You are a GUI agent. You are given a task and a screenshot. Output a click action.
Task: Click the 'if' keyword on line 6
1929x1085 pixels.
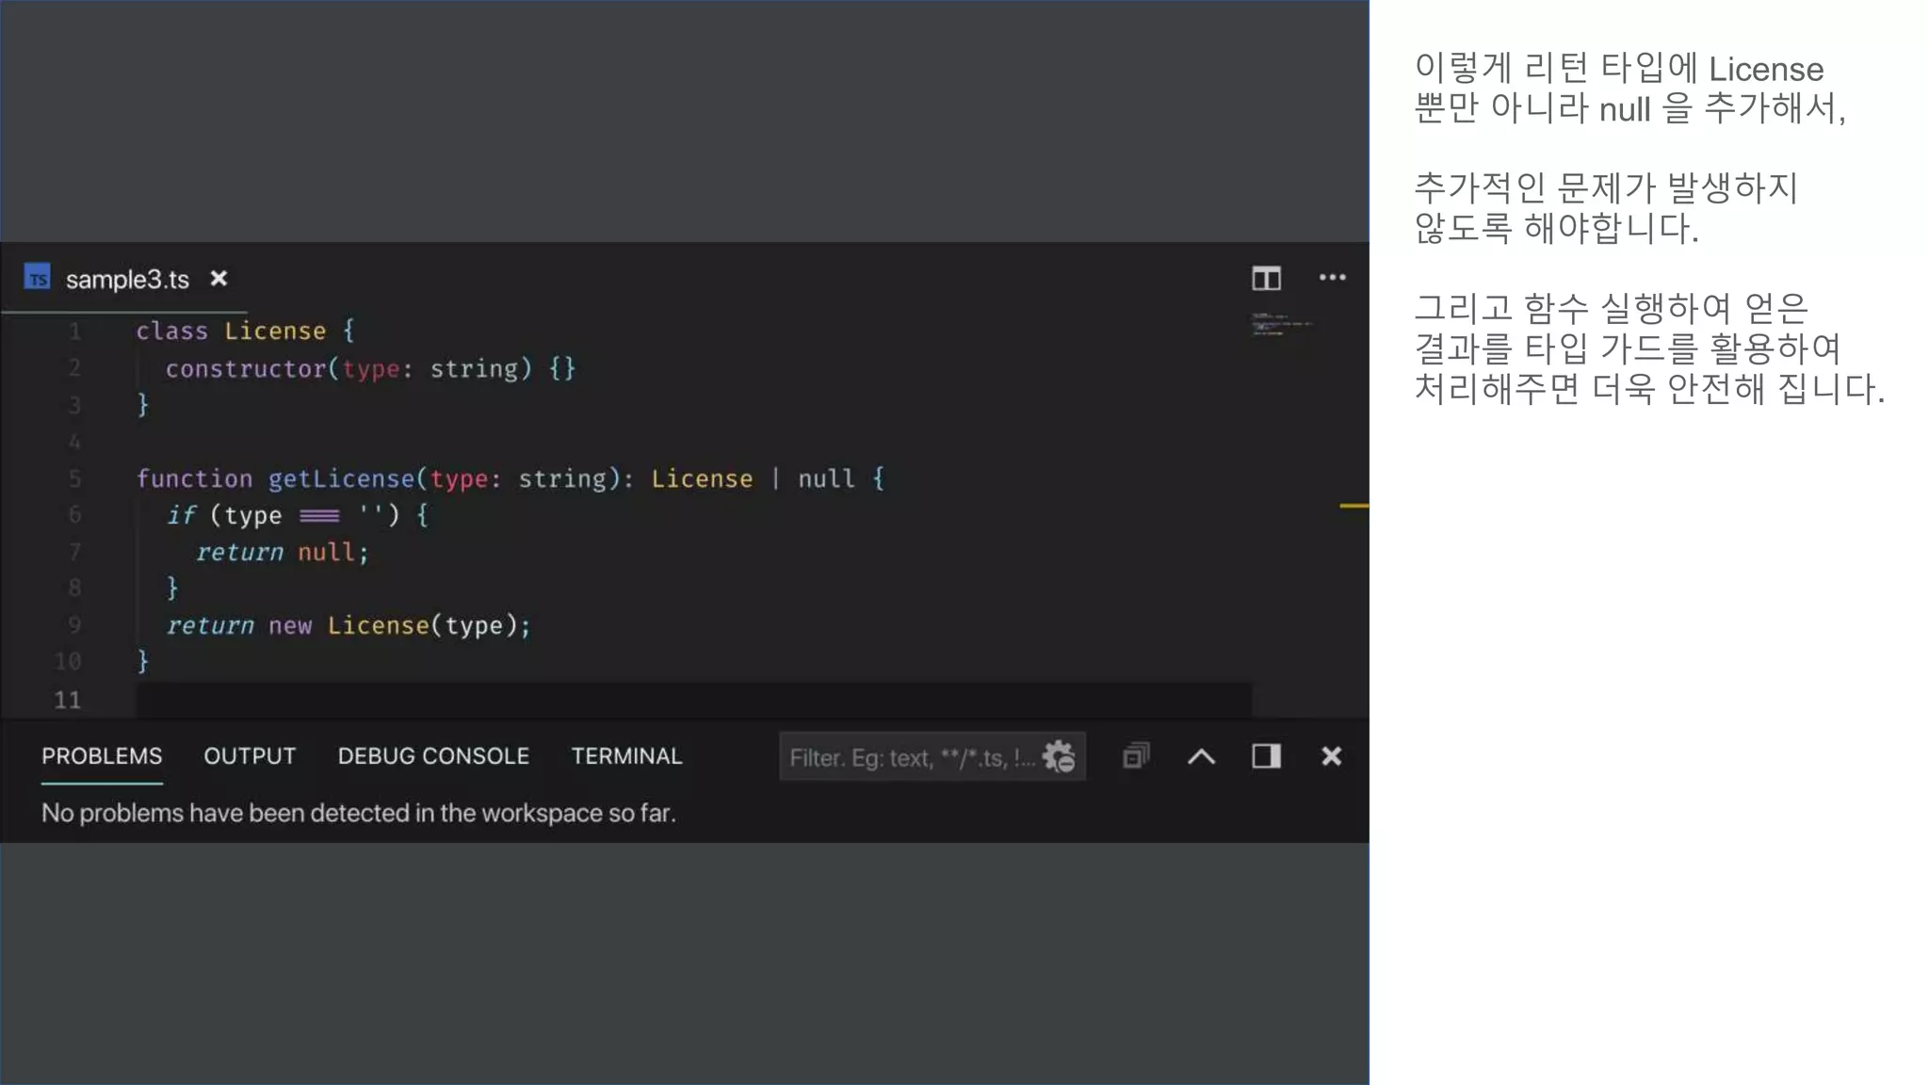pyautogui.click(x=181, y=515)
